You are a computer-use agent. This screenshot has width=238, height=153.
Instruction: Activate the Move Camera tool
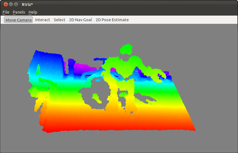(18, 20)
